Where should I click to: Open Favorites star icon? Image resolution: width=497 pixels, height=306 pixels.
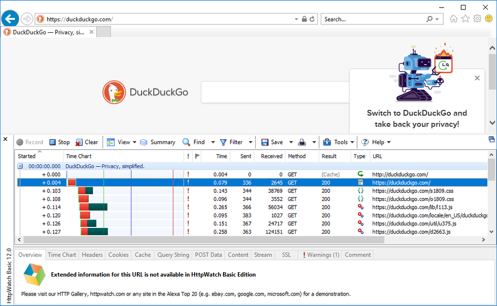[465, 19]
